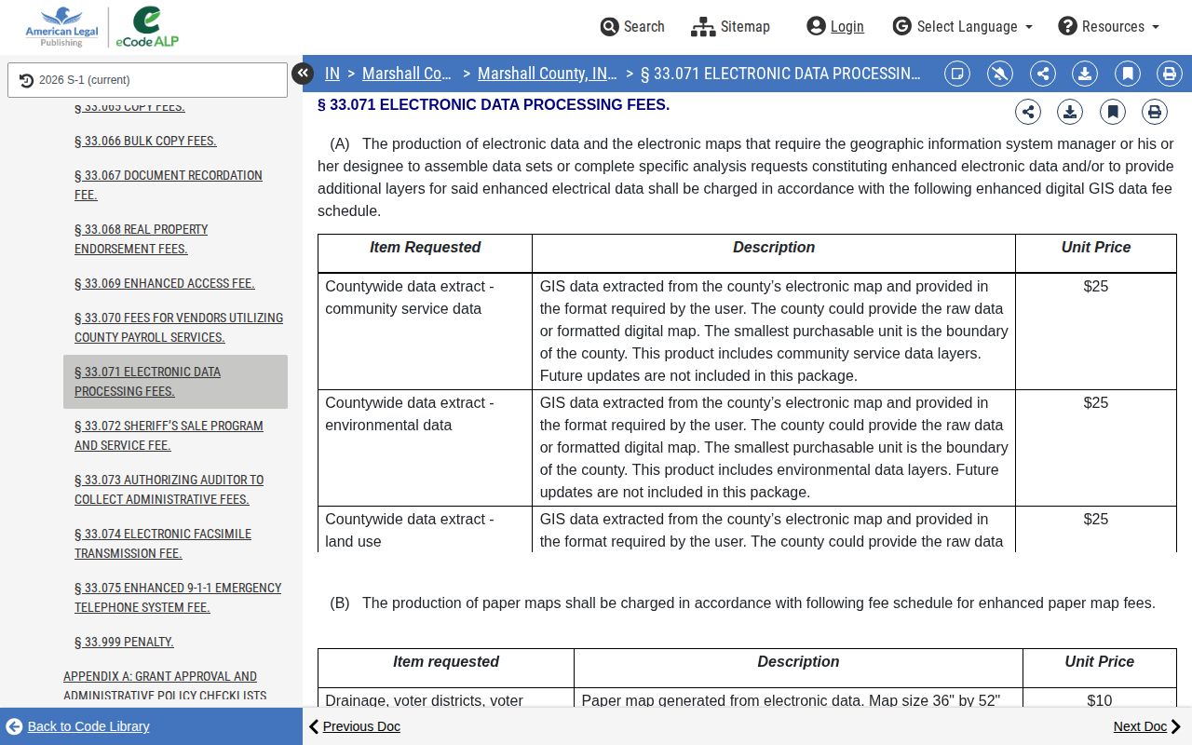This screenshot has width=1192, height=745.
Task: Open Marshall County, IN... breadcrumb link
Action: 548,74
